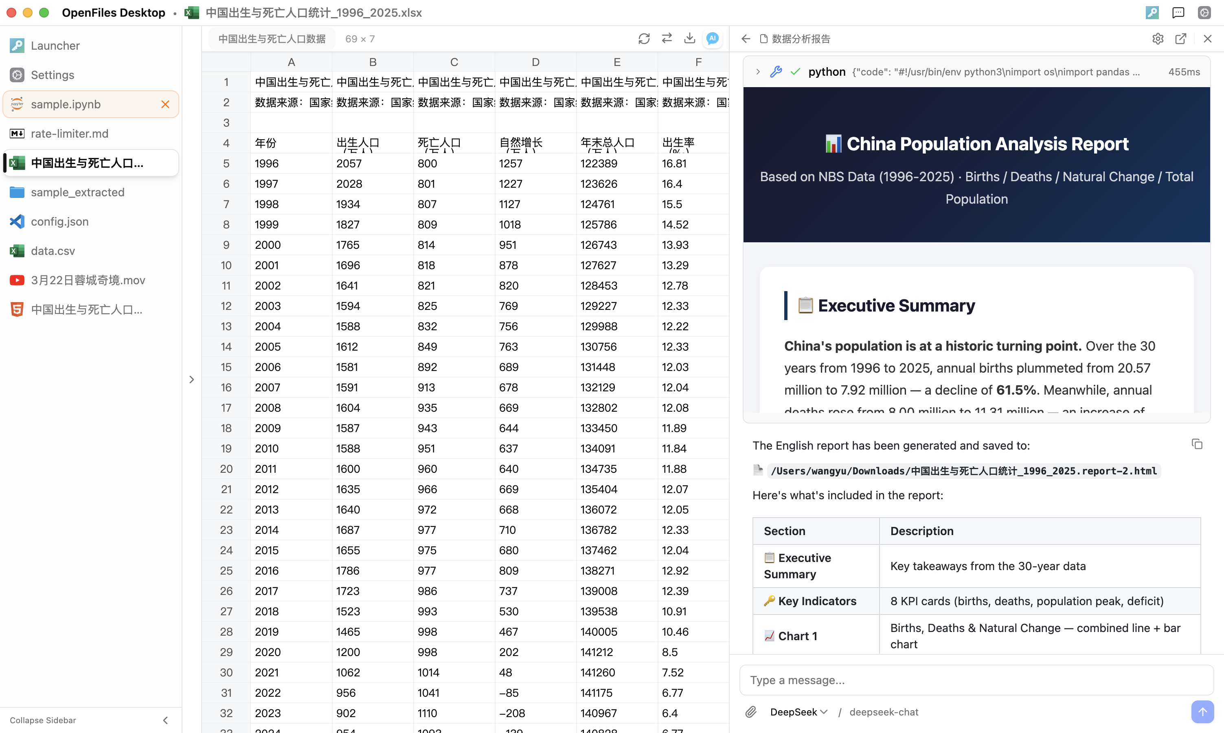Click the deepseek-chat model selector
This screenshot has height=733, width=1224.
pos(883,712)
